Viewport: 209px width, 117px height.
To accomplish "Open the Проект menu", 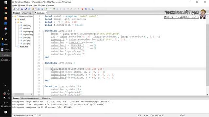I will click(41, 6).
